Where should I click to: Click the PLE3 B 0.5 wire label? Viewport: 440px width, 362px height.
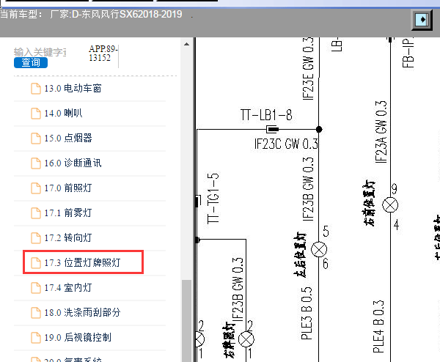click(307, 313)
